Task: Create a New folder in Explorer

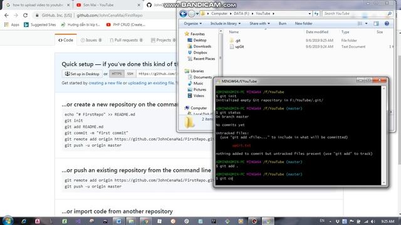Action: click(x=303, y=24)
